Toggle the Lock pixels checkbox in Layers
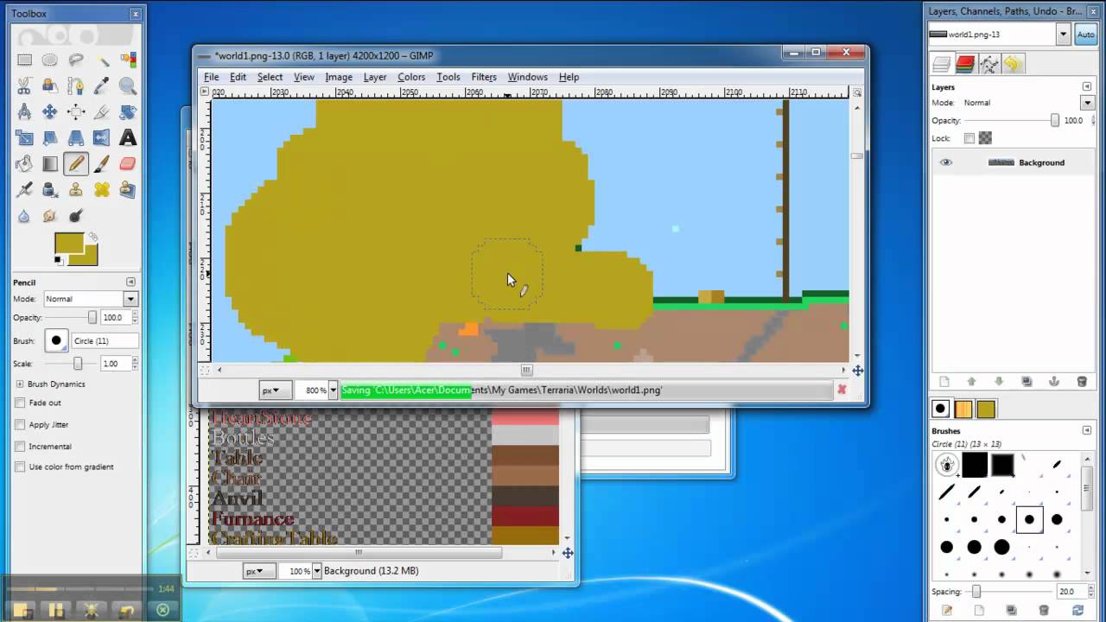Viewport: 1106px width, 622px height. (x=969, y=138)
